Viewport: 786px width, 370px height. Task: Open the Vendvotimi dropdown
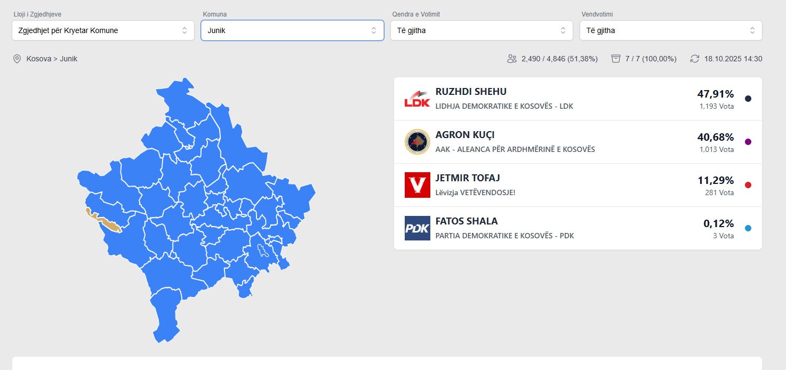(x=671, y=30)
